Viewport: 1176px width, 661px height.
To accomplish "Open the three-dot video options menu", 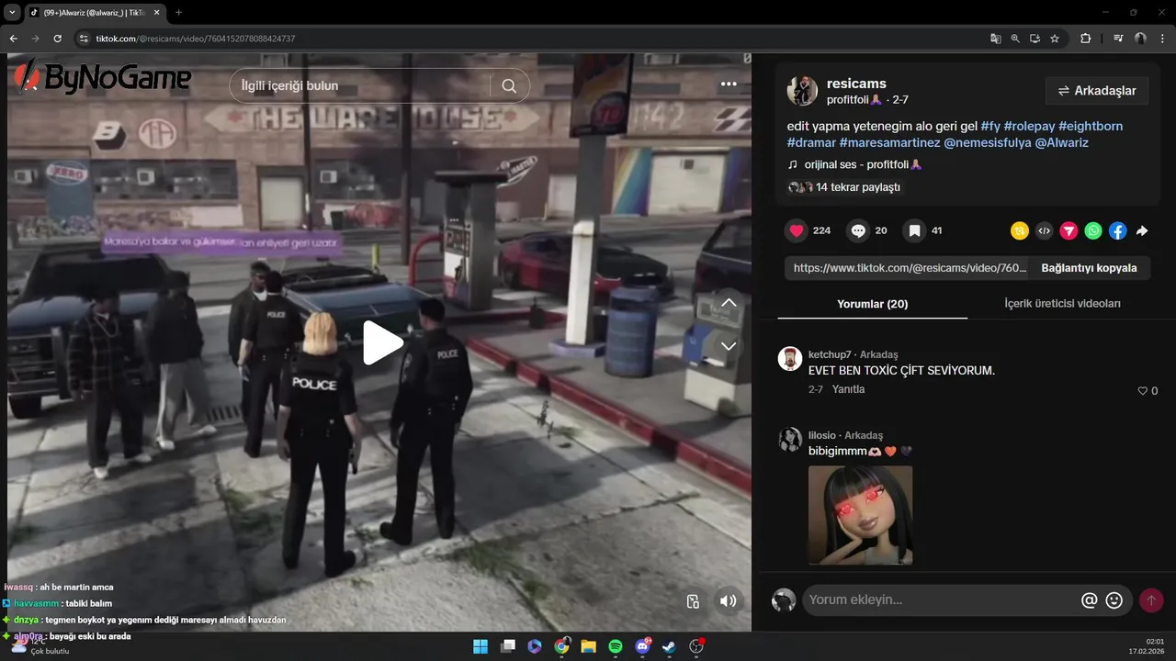I will pos(729,84).
